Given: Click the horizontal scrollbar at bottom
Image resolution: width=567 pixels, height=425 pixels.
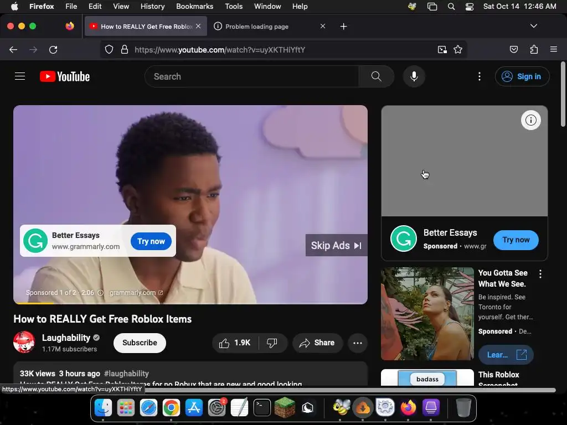Looking at the screenshot, I should point(350,390).
